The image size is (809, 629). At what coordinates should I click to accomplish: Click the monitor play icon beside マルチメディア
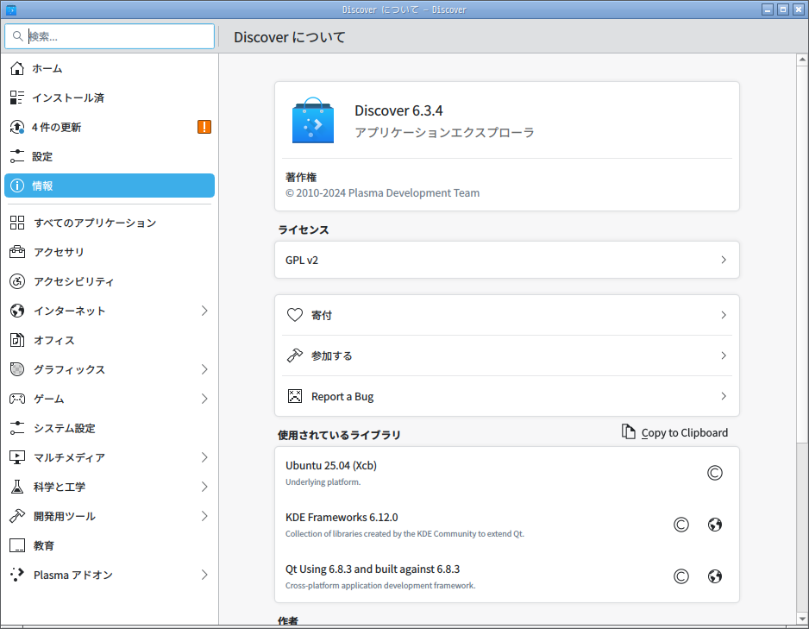click(17, 457)
